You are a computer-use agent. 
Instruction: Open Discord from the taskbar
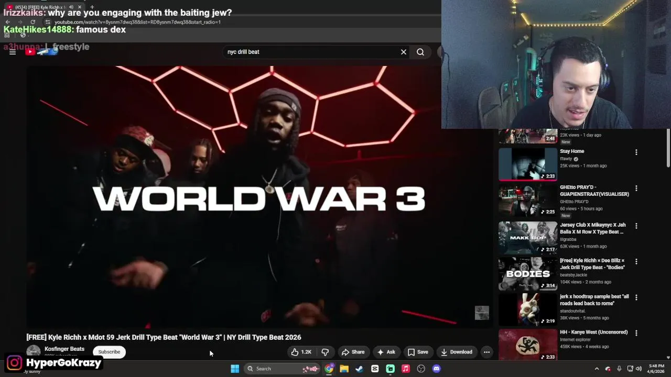click(436, 369)
